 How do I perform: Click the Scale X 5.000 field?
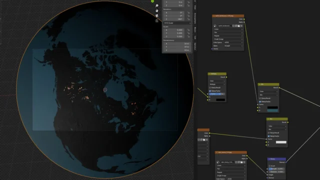[x=174, y=30]
